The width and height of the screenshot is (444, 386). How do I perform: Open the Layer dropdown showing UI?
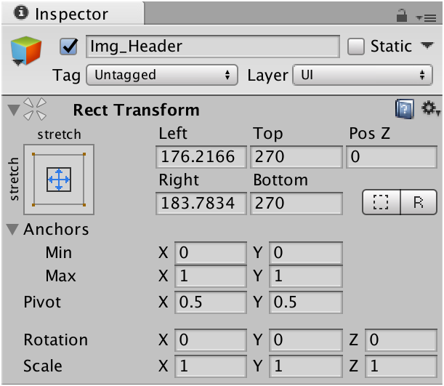(362, 75)
